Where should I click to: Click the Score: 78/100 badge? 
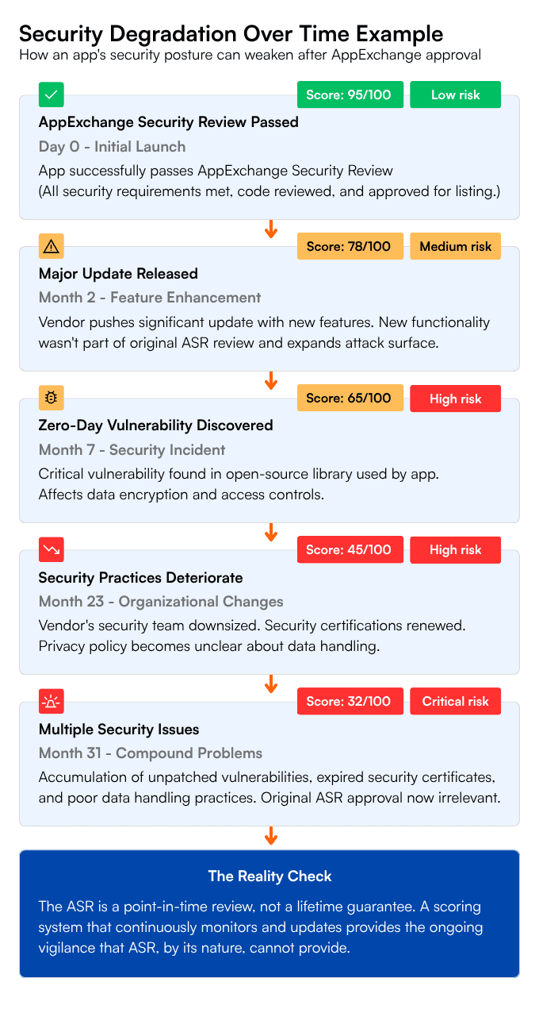tap(350, 246)
